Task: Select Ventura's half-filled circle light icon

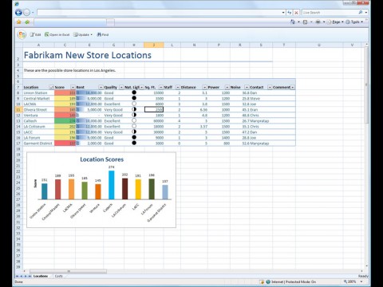Action: point(134,115)
